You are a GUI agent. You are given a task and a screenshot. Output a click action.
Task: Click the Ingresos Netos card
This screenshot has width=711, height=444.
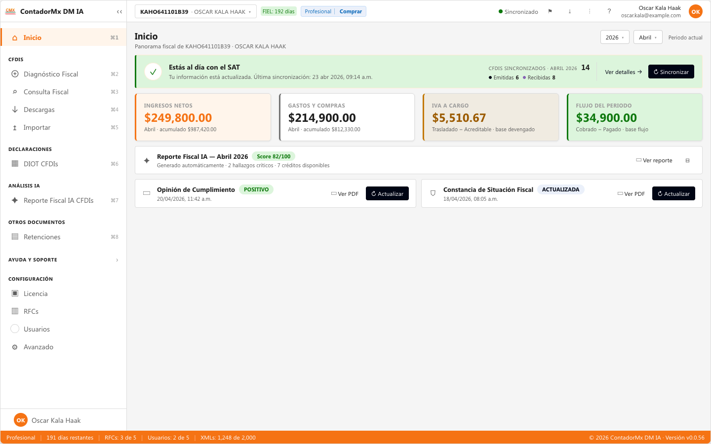point(203,117)
